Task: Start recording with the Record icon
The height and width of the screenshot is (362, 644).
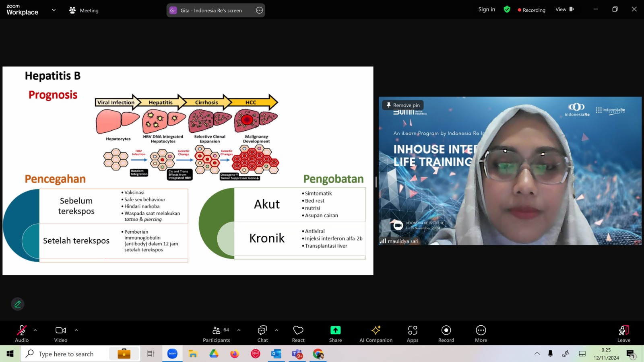Action: click(x=446, y=330)
